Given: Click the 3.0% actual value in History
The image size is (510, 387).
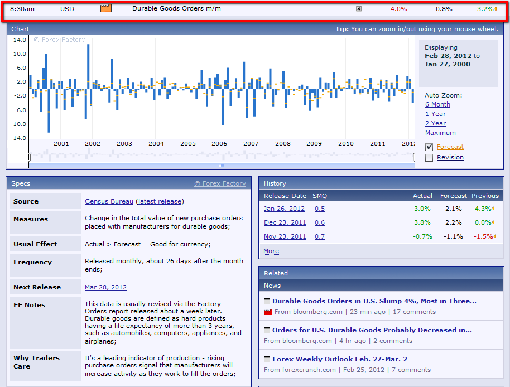Looking at the screenshot, I should point(422,209).
